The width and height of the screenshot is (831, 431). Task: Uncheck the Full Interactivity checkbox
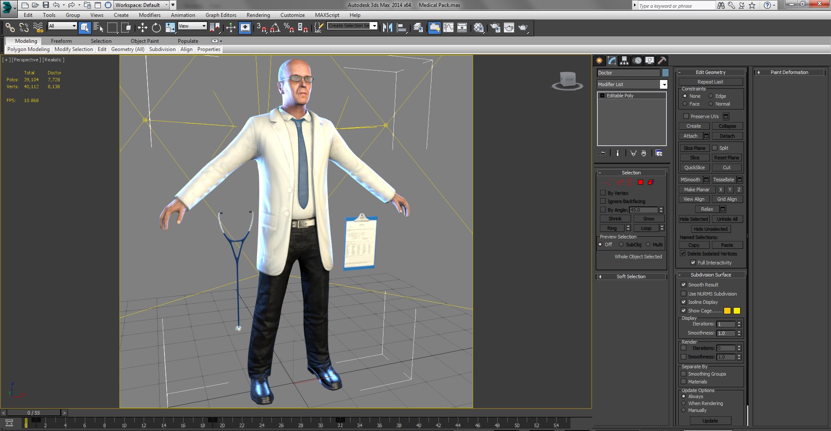tap(693, 262)
